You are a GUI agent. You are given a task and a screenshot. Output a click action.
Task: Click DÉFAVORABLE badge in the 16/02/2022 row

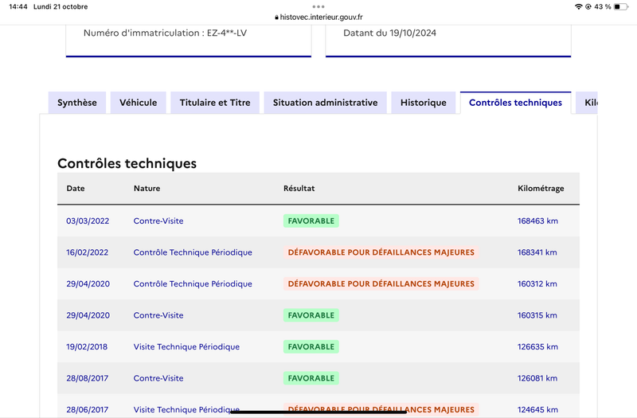point(381,252)
